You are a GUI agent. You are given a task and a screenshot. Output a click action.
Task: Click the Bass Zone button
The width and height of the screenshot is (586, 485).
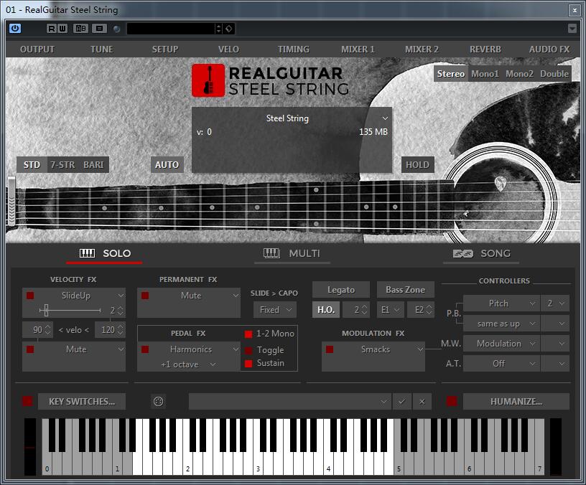click(x=406, y=290)
